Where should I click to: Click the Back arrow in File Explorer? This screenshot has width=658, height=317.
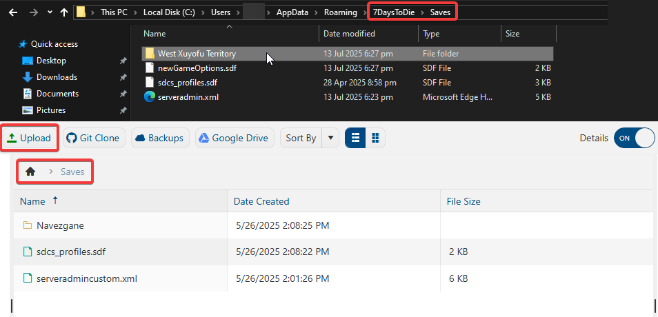pyautogui.click(x=13, y=12)
